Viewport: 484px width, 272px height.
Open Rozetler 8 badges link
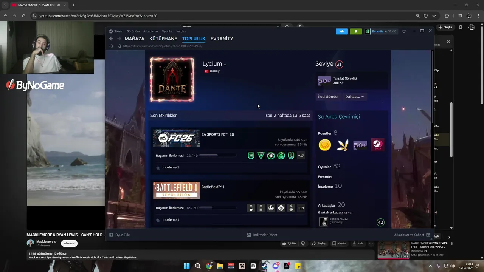point(327,133)
